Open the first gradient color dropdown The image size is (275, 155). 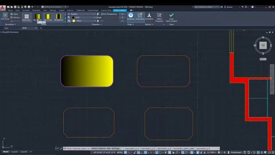(83, 17)
